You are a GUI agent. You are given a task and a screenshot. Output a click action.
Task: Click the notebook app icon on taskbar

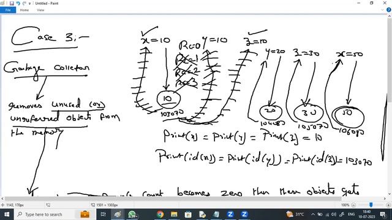[216, 215]
